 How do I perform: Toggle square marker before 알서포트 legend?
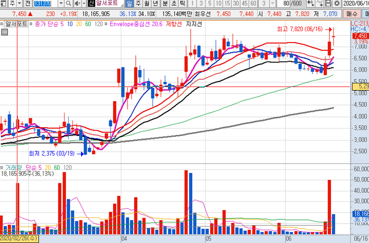pyautogui.click(x=2, y=24)
